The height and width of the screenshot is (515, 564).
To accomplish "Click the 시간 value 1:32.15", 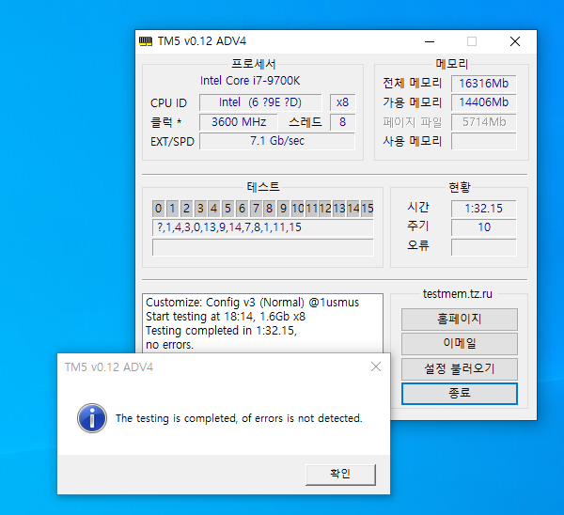I will (x=484, y=209).
